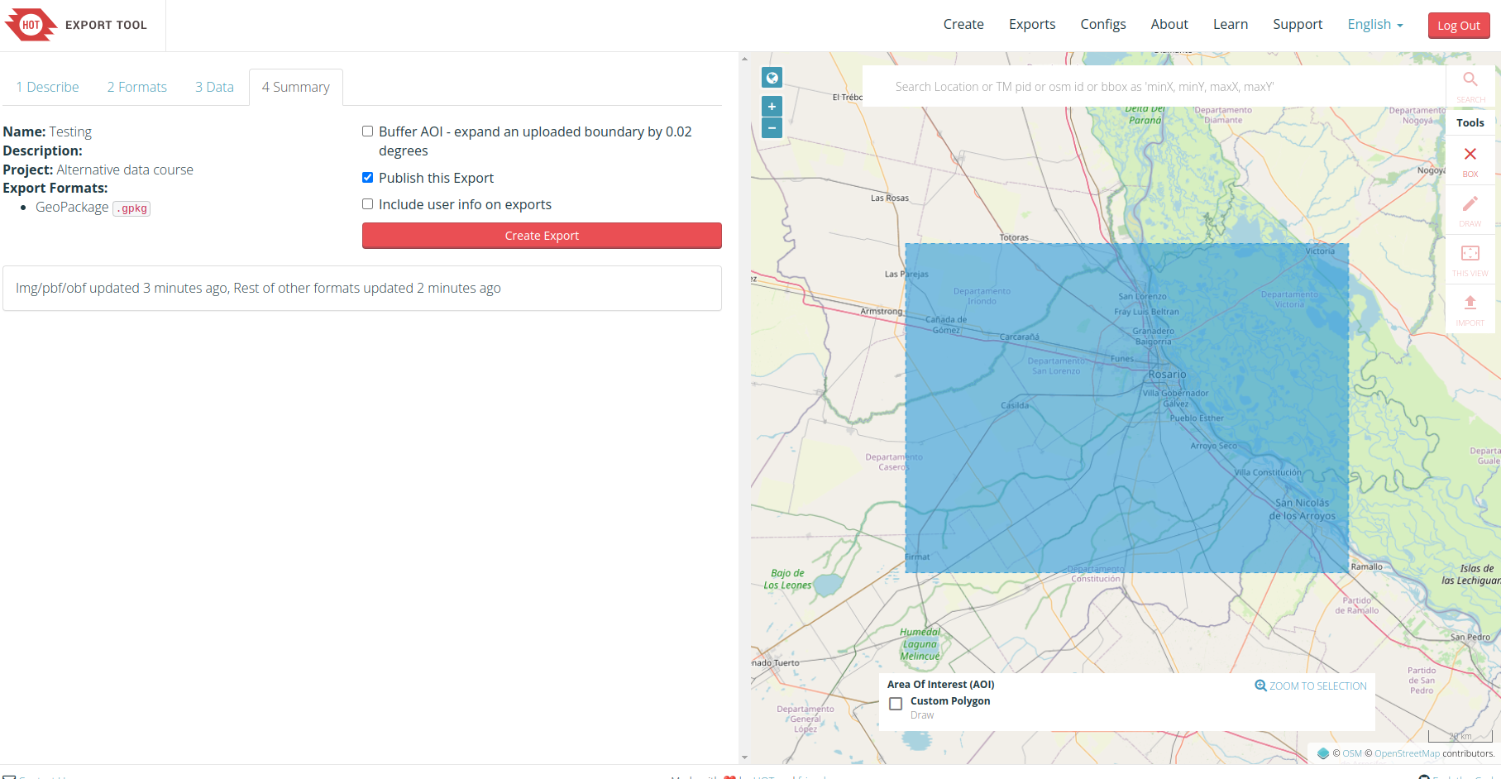Click the HOT Export Tool logo
1501x779 pixels.
(76, 25)
